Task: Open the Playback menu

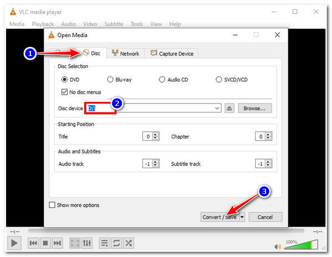Action: 43,24
